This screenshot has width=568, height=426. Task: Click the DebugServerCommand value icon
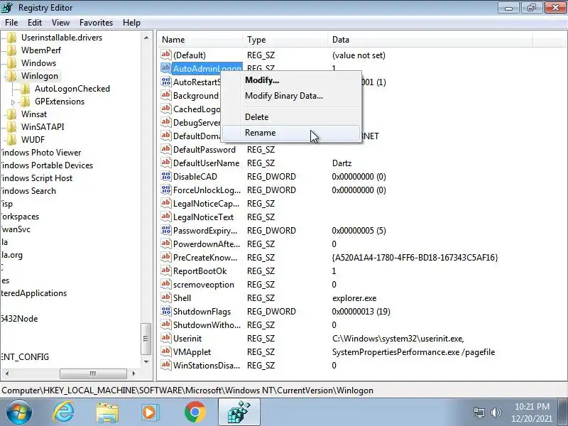(x=166, y=122)
